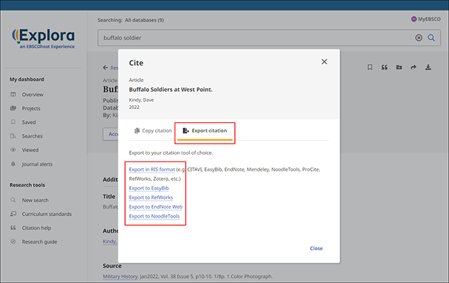Click the Searches document icon

(13, 136)
